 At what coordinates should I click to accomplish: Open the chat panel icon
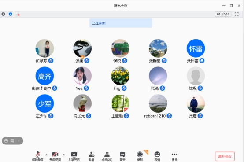[122, 157]
